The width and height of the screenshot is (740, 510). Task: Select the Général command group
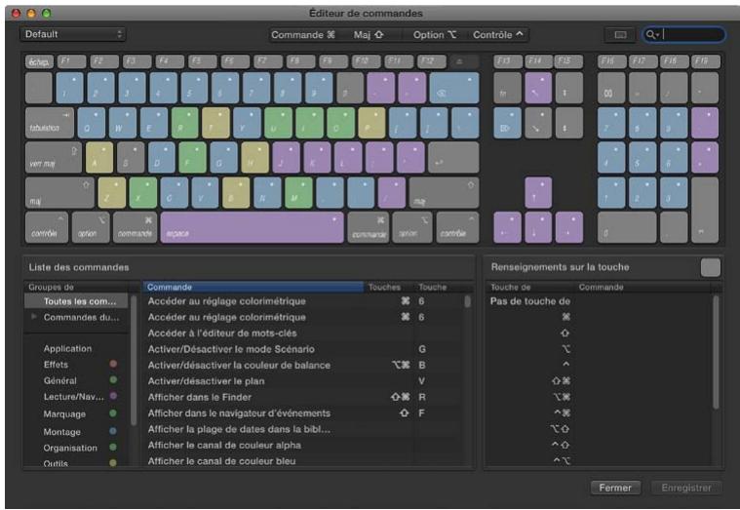point(59,380)
